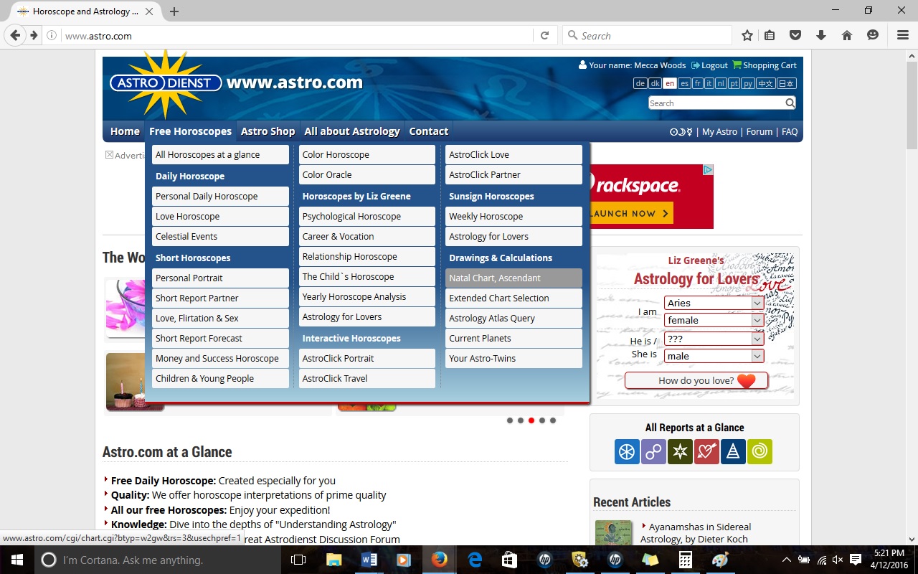Open the FAQ link
Image resolution: width=918 pixels, height=574 pixels.
pos(790,131)
